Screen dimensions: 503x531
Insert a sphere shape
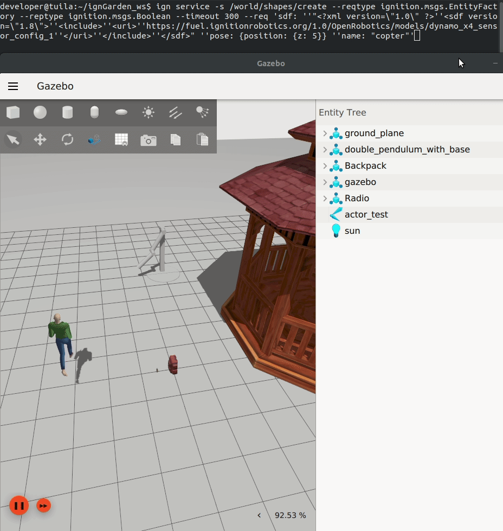pyautogui.click(x=40, y=112)
